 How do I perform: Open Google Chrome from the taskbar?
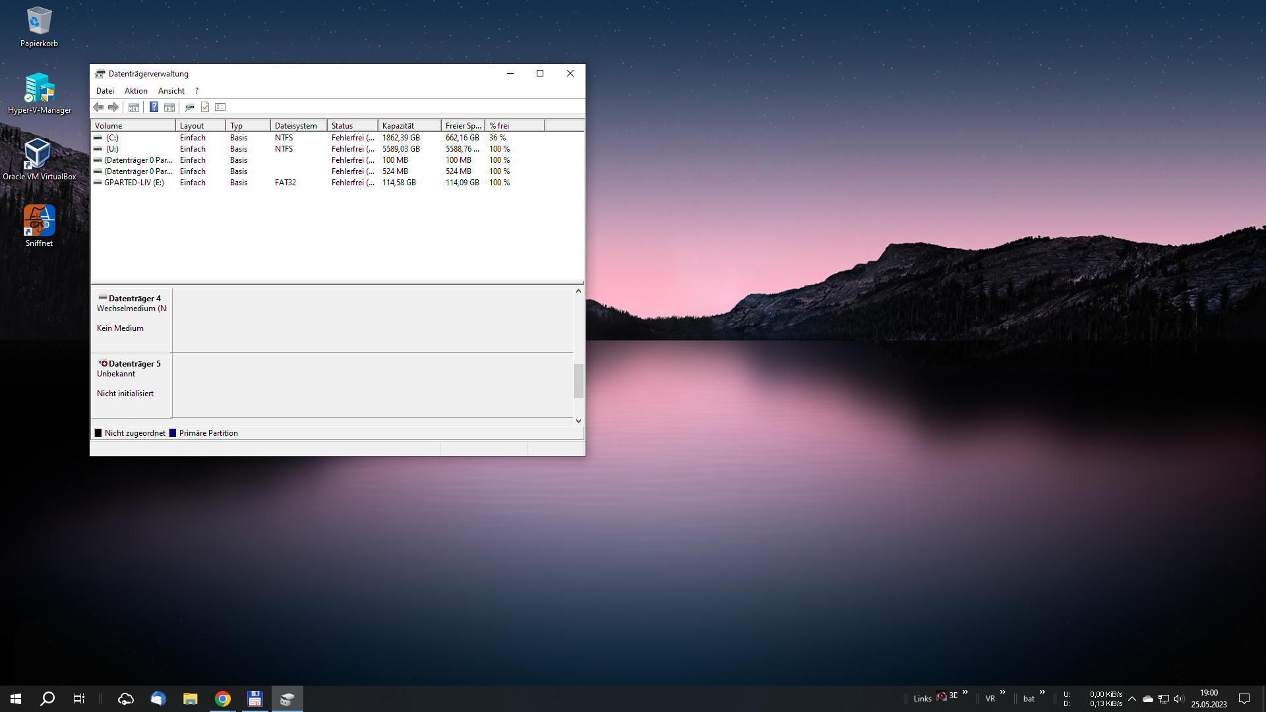point(223,699)
